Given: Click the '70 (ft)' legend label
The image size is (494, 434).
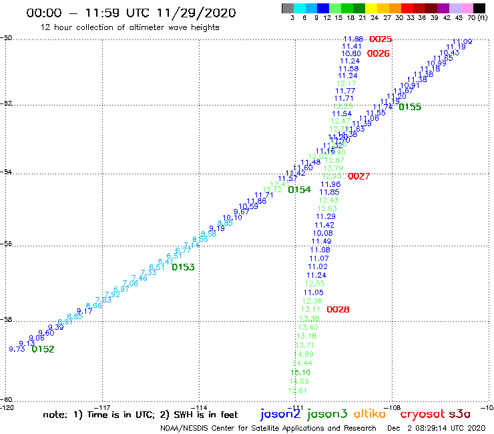Looking at the screenshot, I should point(477,17).
